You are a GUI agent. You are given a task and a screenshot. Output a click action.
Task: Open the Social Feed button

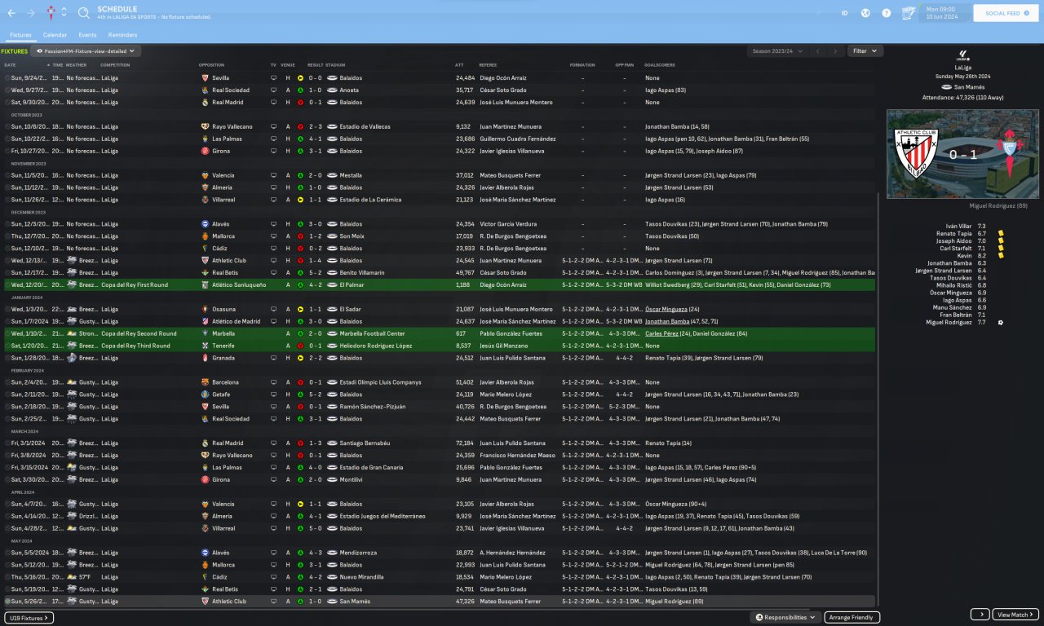point(1006,13)
